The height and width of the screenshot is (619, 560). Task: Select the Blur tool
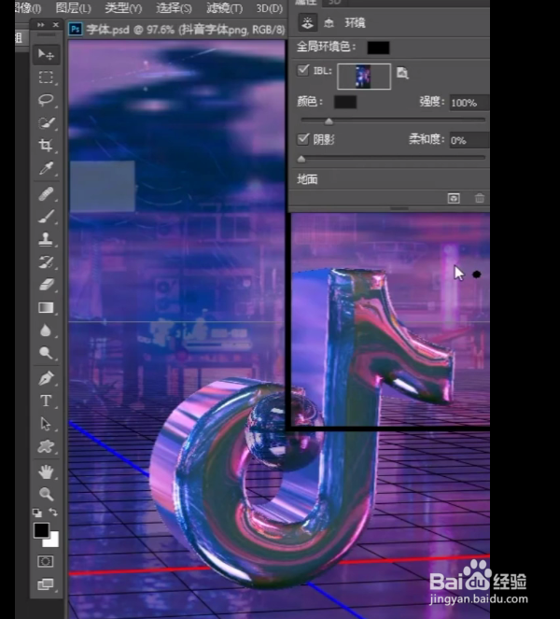[46, 331]
